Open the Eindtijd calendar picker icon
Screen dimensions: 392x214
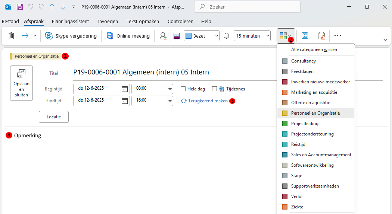tap(125, 101)
